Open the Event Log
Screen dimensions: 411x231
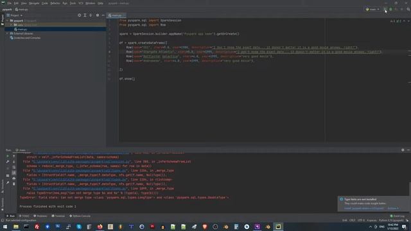pos(398,216)
